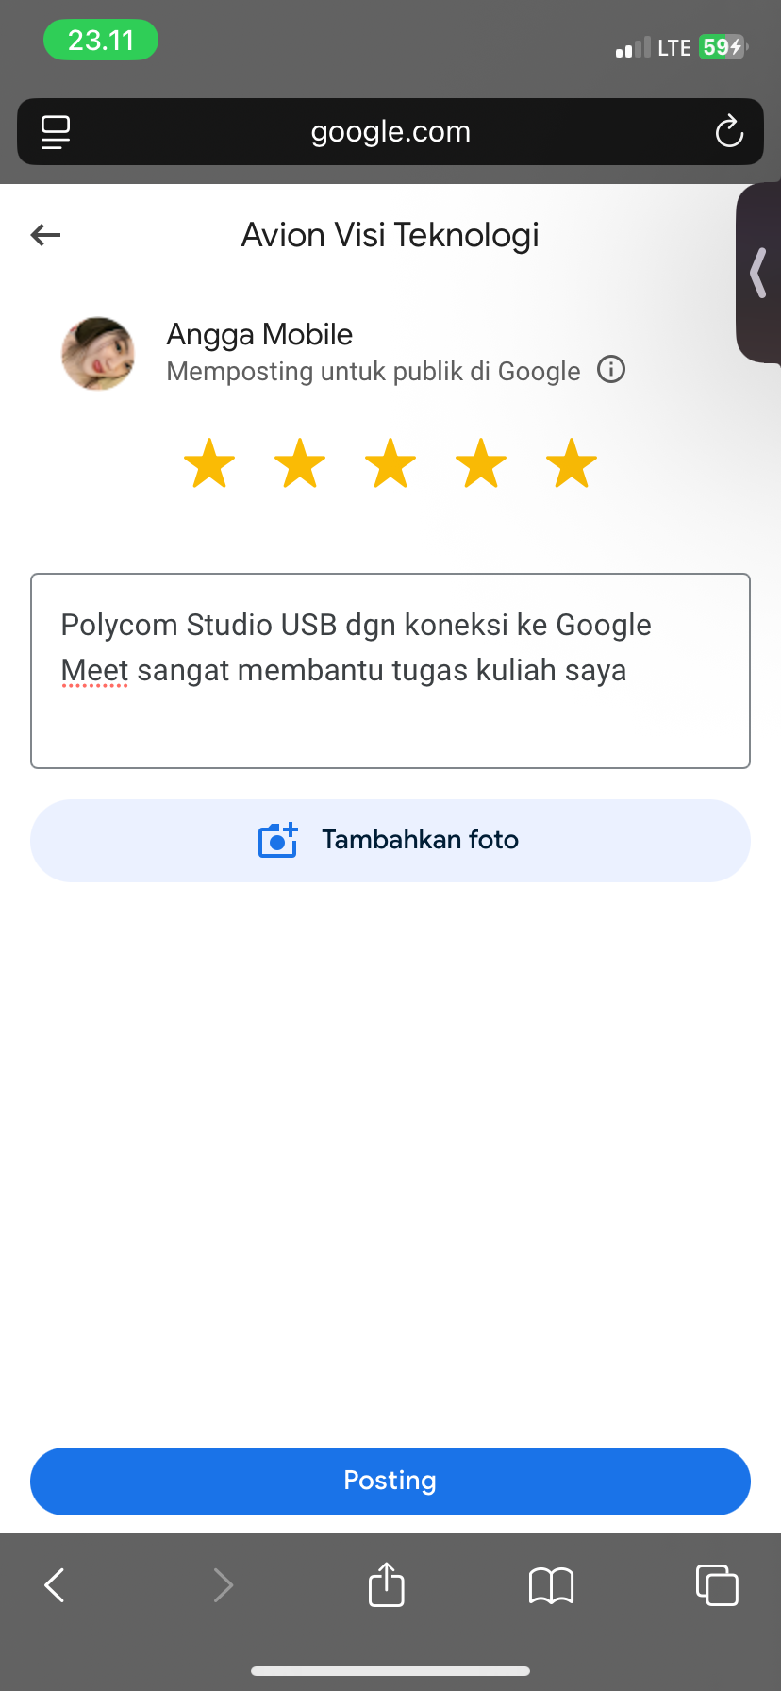Tap the google.com address bar
This screenshot has width=781, height=1691.
390,132
